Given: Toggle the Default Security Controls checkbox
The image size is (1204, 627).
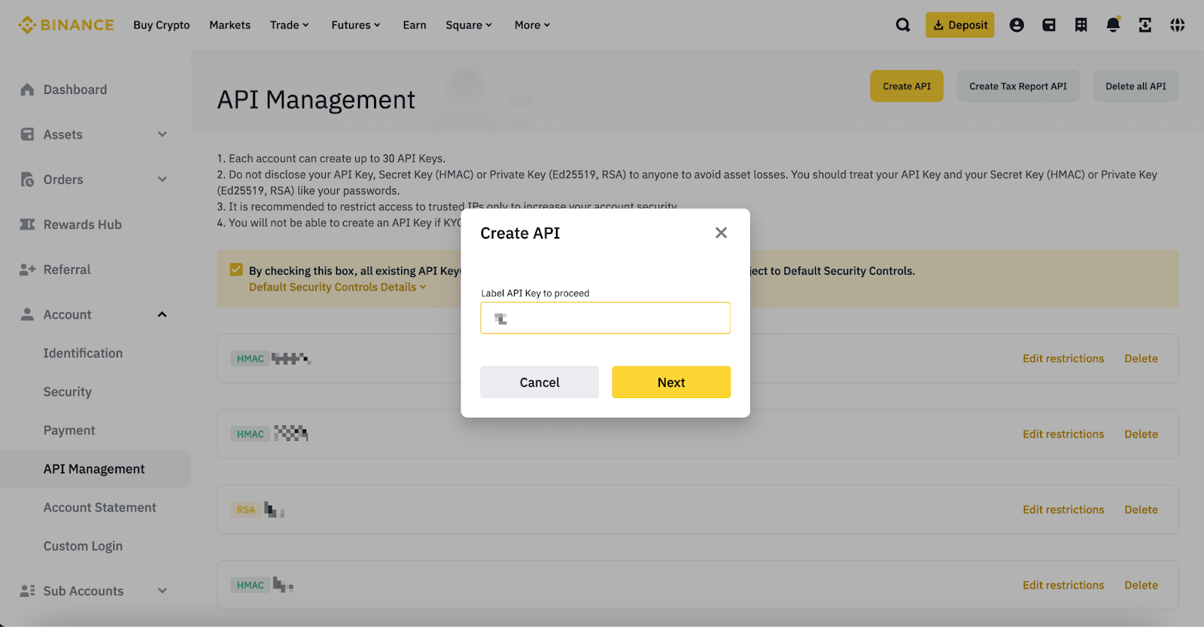Looking at the screenshot, I should tap(236, 270).
